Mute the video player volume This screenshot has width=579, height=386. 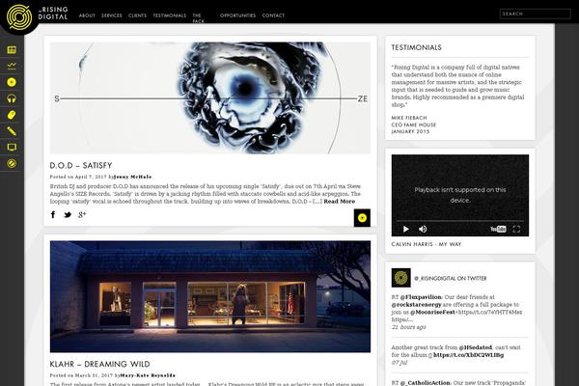[x=423, y=229]
